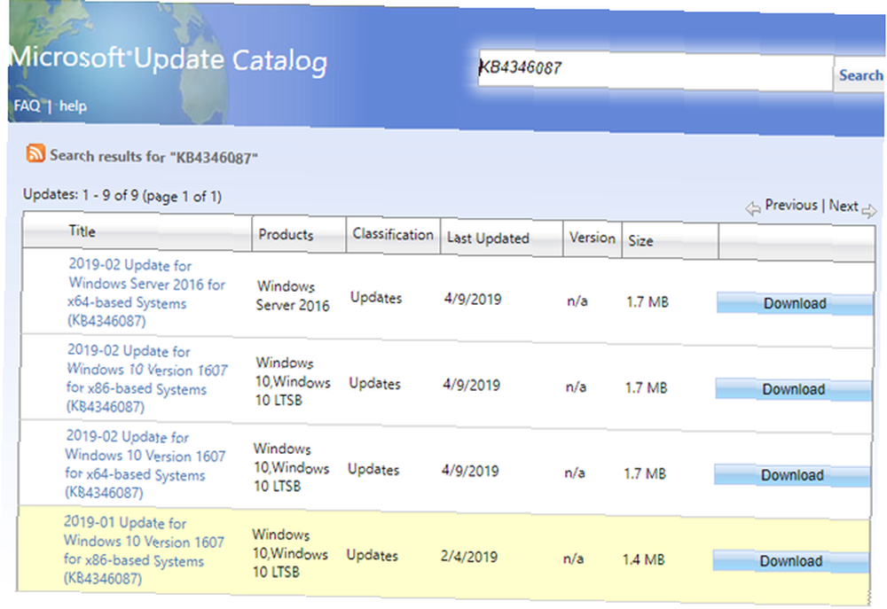The image size is (887, 609).
Task: Download the 2019-01 update of 1.4 MB
Action: pyautogui.click(x=791, y=561)
